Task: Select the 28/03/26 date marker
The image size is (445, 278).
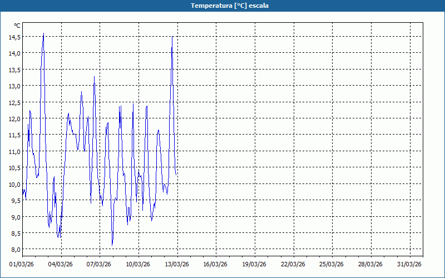Action: [x=371, y=264]
